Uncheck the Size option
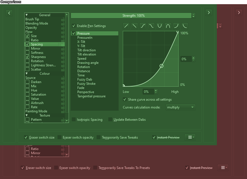247x179 pixels. pyautogui.click(x=27, y=36)
